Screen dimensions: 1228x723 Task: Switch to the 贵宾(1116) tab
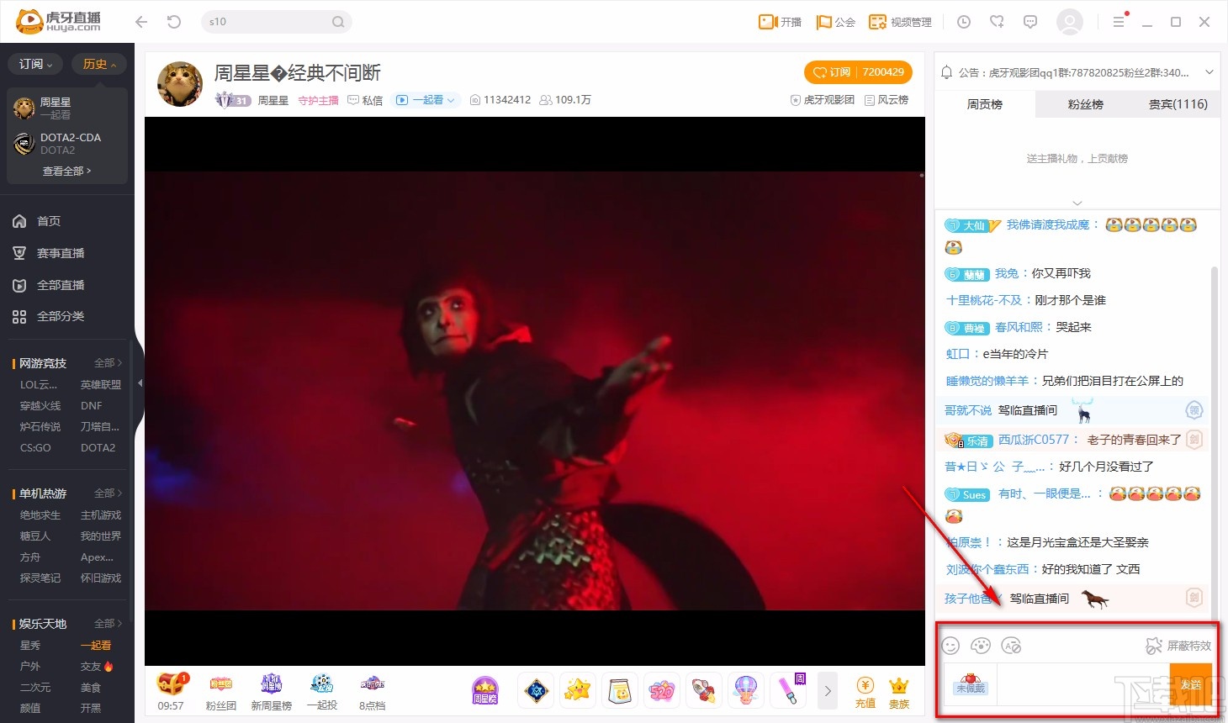(1178, 104)
